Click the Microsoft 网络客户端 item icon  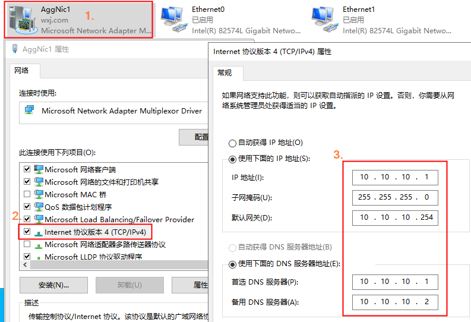(39, 169)
